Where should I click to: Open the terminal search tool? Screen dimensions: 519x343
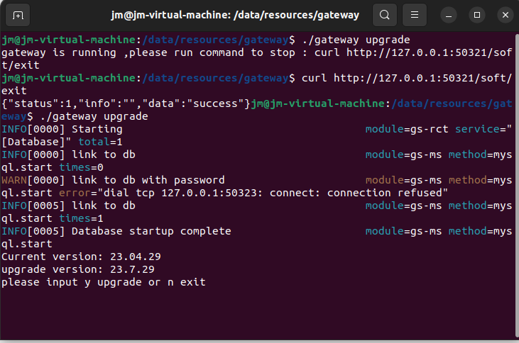[385, 15]
